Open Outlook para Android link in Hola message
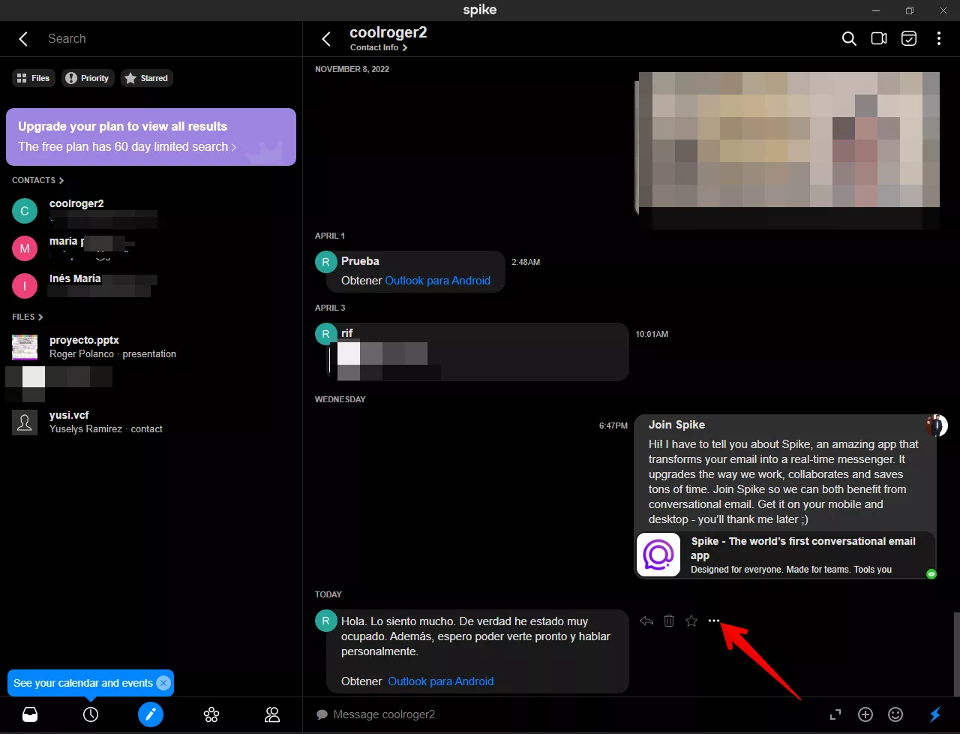The width and height of the screenshot is (960, 734). pos(440,681)
